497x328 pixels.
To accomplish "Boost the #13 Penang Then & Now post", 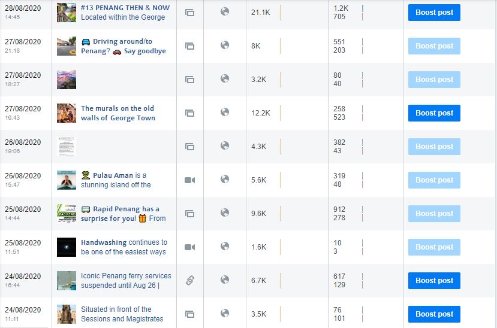I will [434, 13].
